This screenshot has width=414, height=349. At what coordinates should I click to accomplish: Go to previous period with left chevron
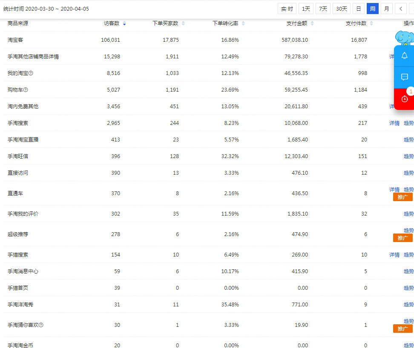pyautogui.click(x=400, y=9)
